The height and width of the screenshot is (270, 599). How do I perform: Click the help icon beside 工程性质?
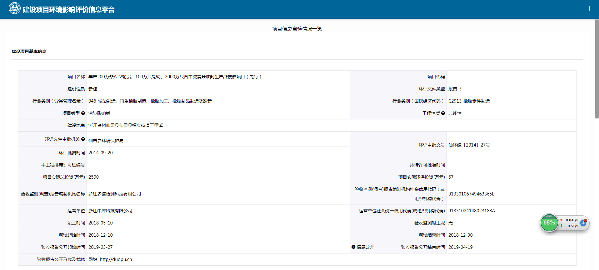point(443,113)
